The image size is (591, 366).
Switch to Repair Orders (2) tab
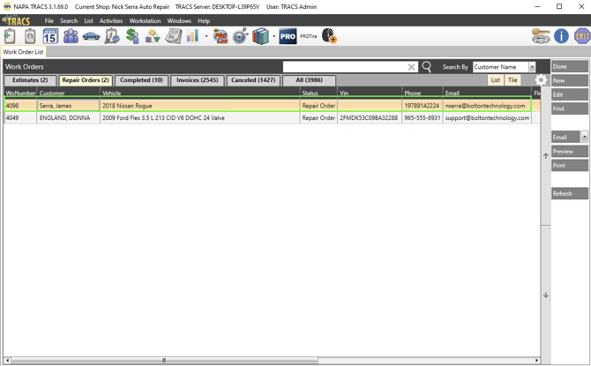click(x=86, y=80)
